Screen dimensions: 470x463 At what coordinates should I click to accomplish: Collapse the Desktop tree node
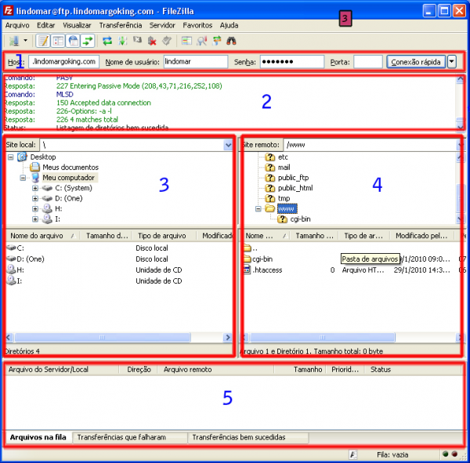(11, 157)
